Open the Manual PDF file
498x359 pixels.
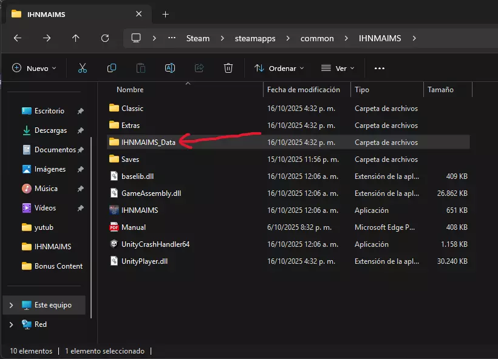coord(133,227)
